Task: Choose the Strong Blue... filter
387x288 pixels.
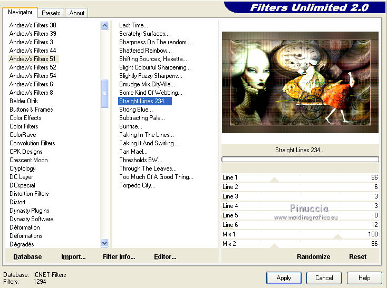Action: (x=136, y=110)
